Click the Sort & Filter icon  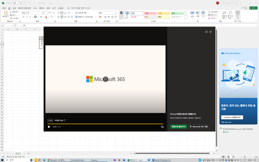(223, 13)
